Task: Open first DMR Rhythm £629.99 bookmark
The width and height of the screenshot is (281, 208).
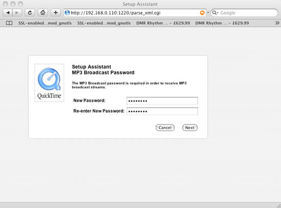Action: pos(163,23)
